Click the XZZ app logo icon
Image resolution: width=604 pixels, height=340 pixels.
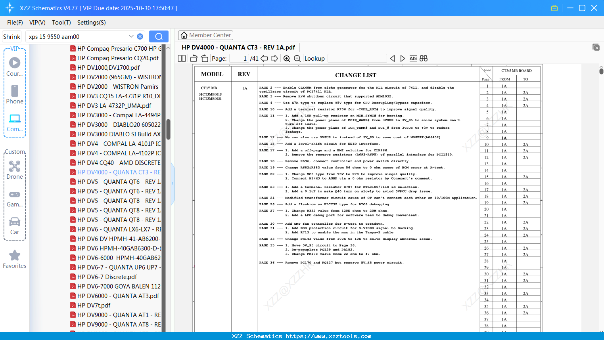[x=10, y=8]
